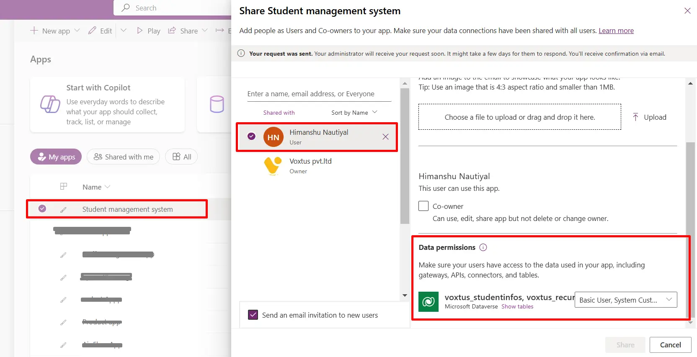This screenshot has height=357, width=697.
Task: Click the HN user avatar
Action: coord(273,137)
